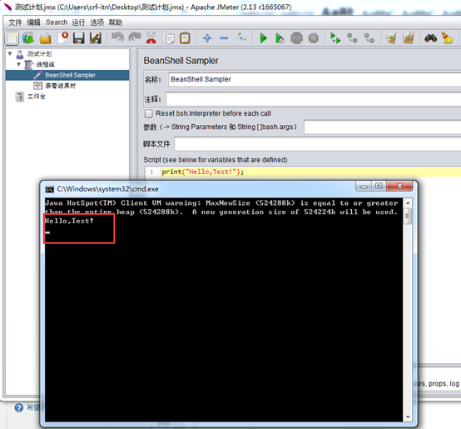
Task: Collapse the 测试计划 tree node
Action: [10, 54]
